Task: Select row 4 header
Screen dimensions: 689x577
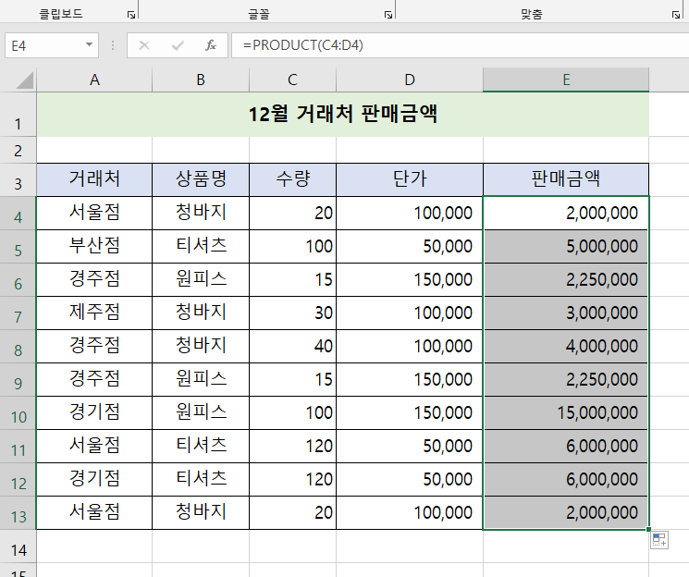Action: click(x=18, y=213)
